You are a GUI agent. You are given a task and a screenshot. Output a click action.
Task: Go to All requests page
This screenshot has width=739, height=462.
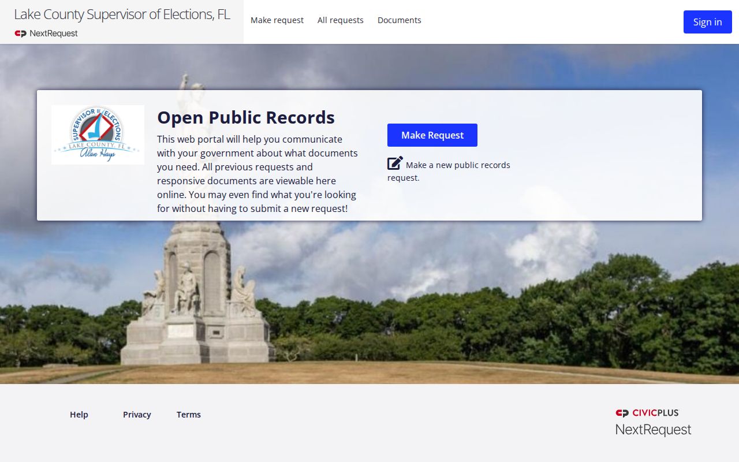(341, 20)
